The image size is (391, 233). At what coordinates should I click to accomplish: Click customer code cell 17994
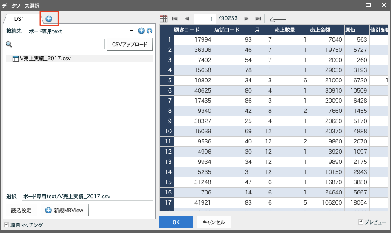pos(194,39)
